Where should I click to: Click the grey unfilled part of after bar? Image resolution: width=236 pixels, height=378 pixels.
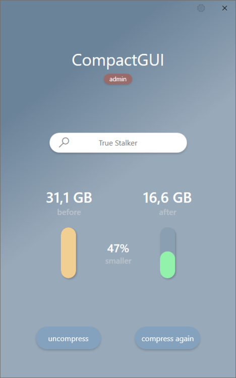point(167,239)
